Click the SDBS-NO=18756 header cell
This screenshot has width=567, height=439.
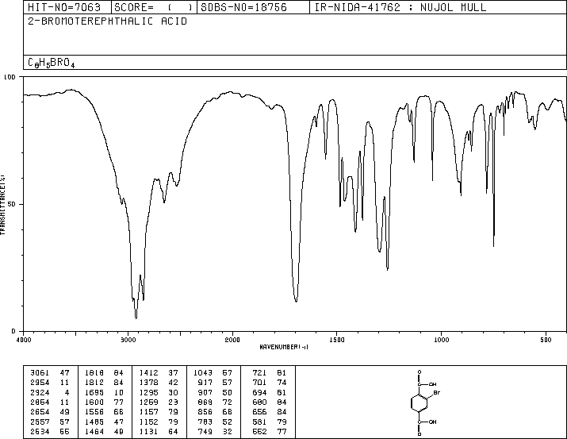tap(253, 7)
